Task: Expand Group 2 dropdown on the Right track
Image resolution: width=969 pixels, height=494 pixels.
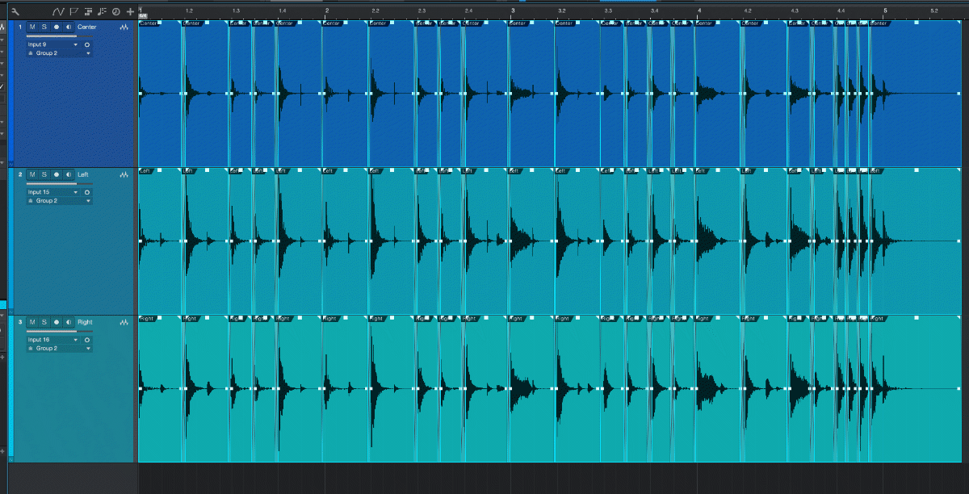Action: click(88, 349)
